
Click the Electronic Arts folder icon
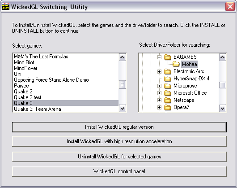point(168,71)
